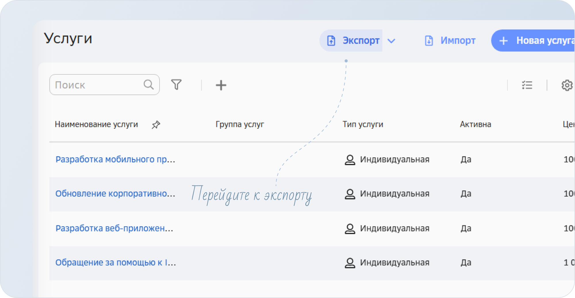Click the Экспорт document icon
This screenshot has width=575, height=298.
331,41
